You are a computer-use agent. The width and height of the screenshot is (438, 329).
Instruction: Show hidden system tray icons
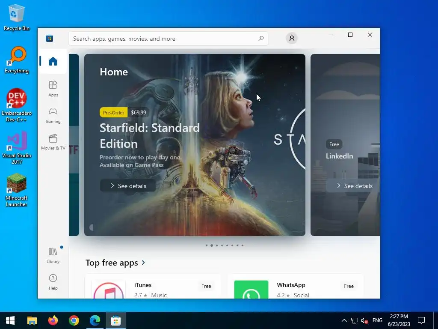point(344,320)
